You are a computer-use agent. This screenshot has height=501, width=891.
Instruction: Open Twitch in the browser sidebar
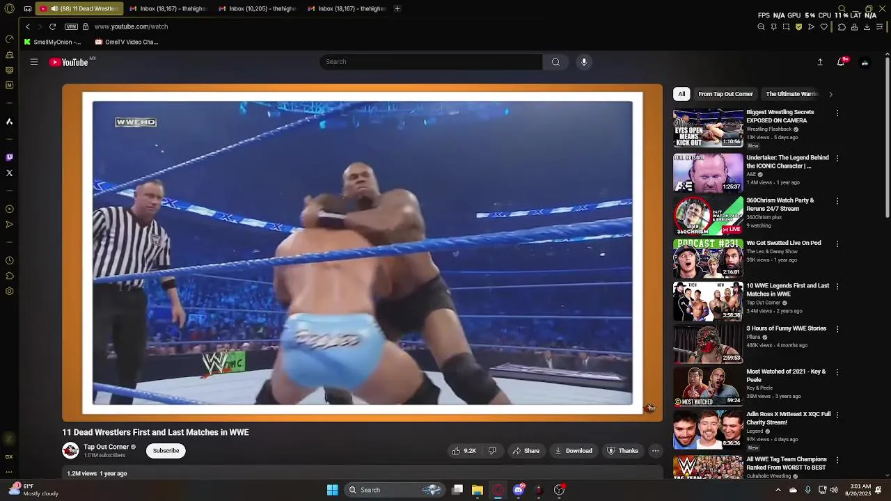[9, 158]
